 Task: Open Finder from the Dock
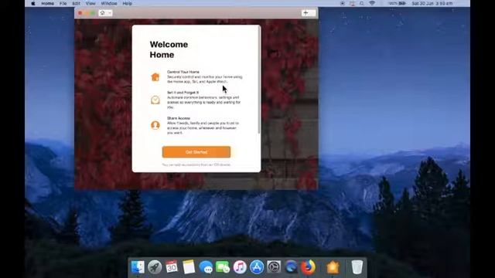pyautogui.click(x=138, y=267)
